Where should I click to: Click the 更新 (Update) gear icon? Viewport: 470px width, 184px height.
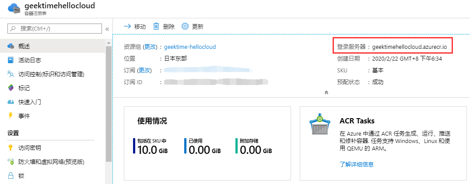pyautogui.click(x=185, y=26)
